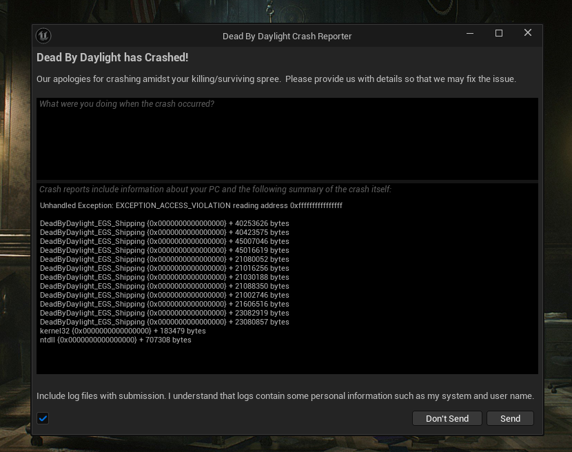Image resolution: width=572 pixels, height=452 pixels.
Task: Click the 'Dead By Daylight has Crashed!' heading
Action: click(112, 57)
